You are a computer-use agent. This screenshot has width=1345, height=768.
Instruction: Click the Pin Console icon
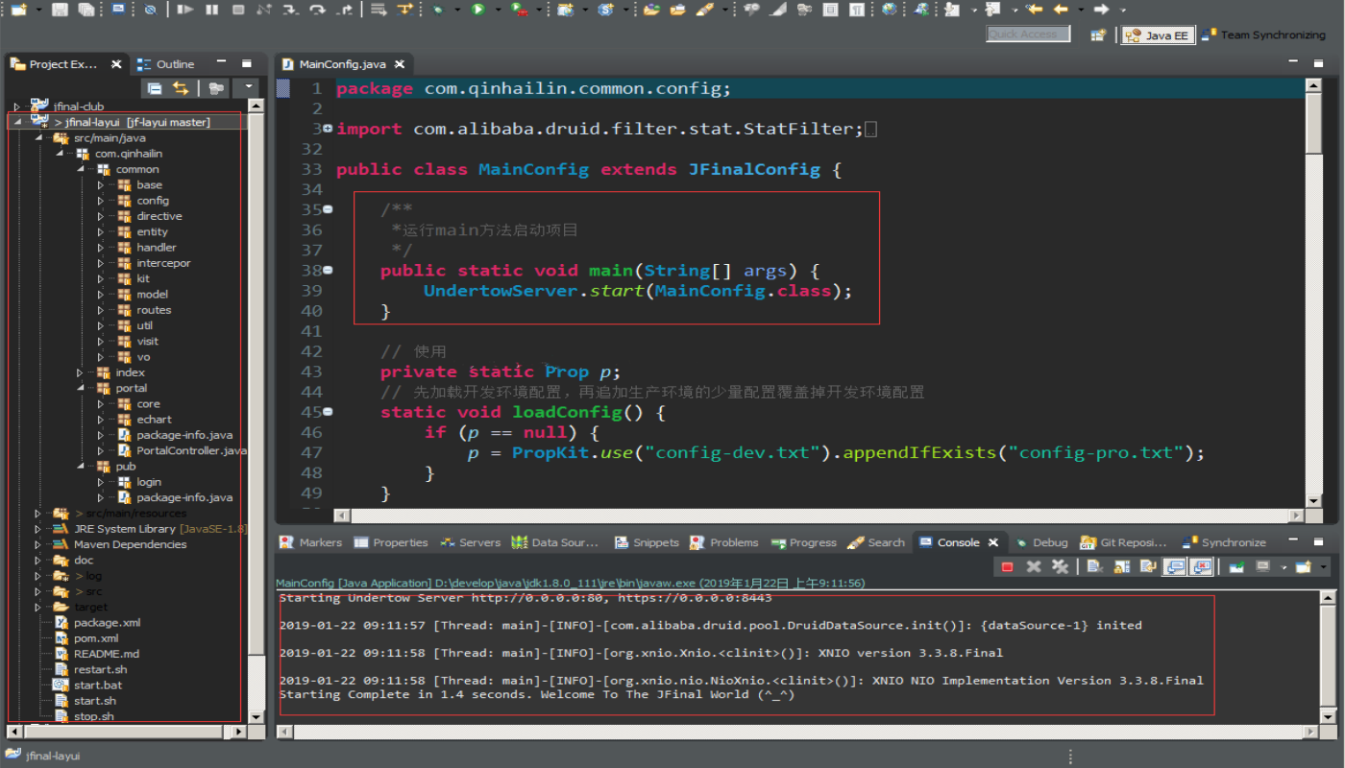point(1236,567)
